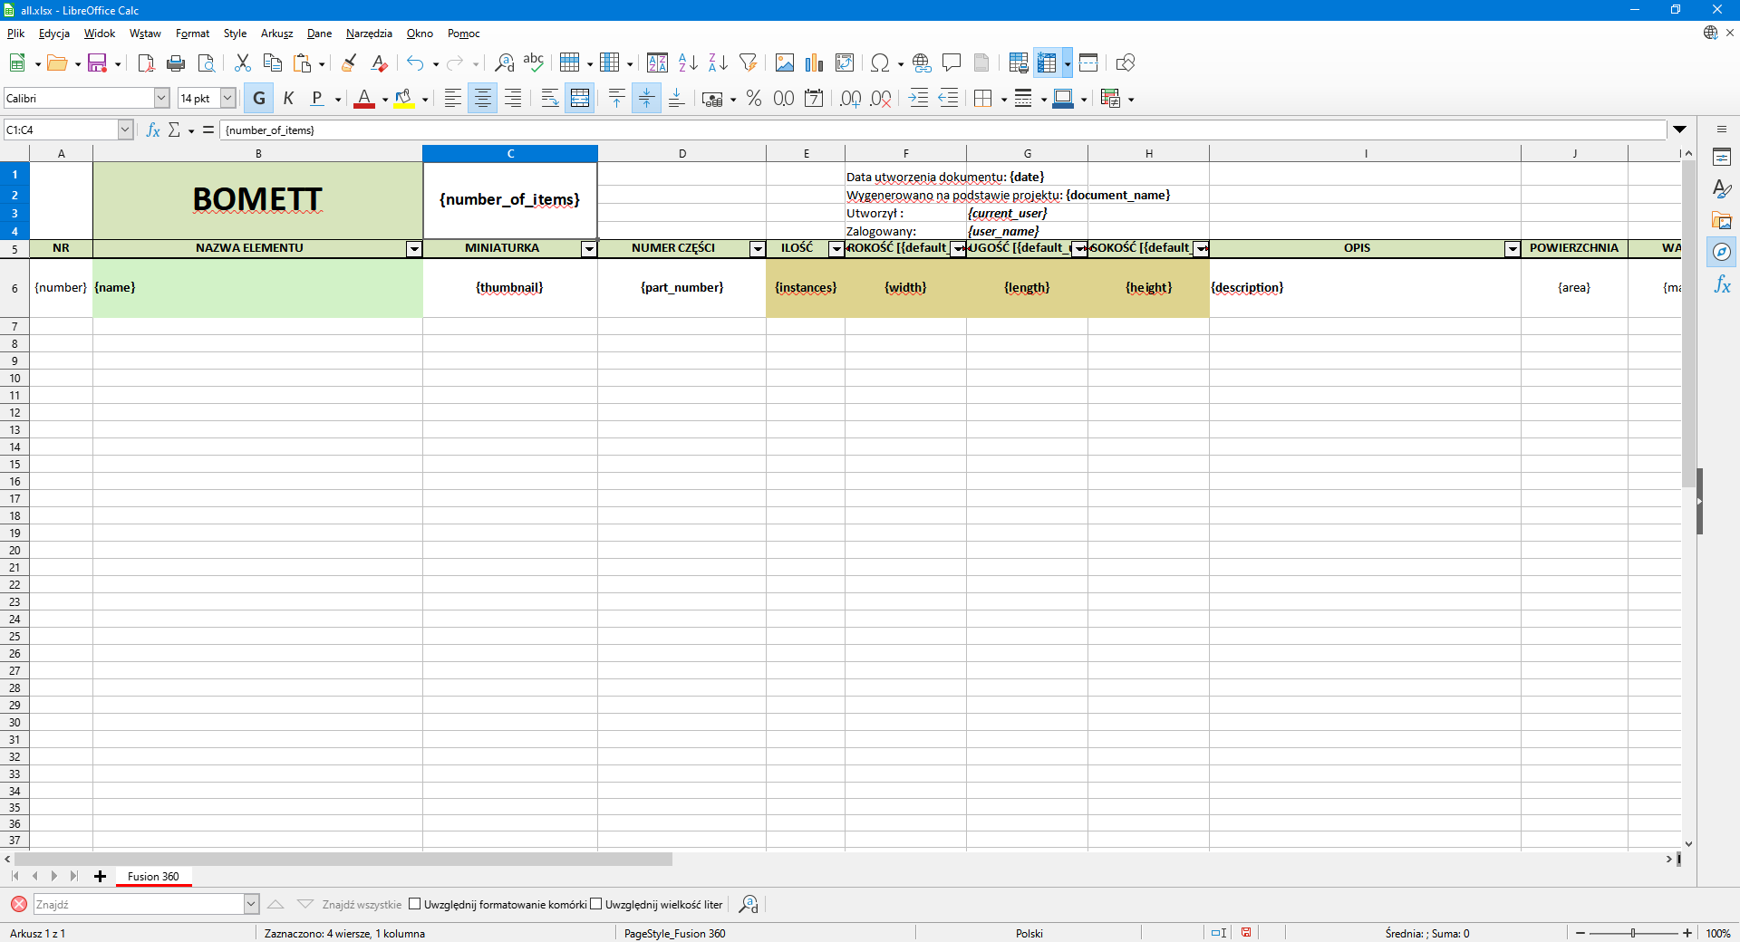Click the Clone Formatting paintbrush icon

pyautogui.click(x=349, y=62)
